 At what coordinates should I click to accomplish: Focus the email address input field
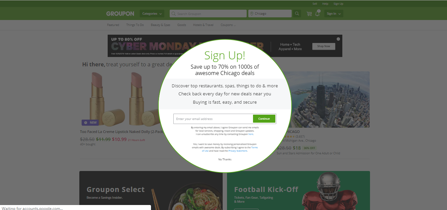pyautogui.click(x=213, y=119)
